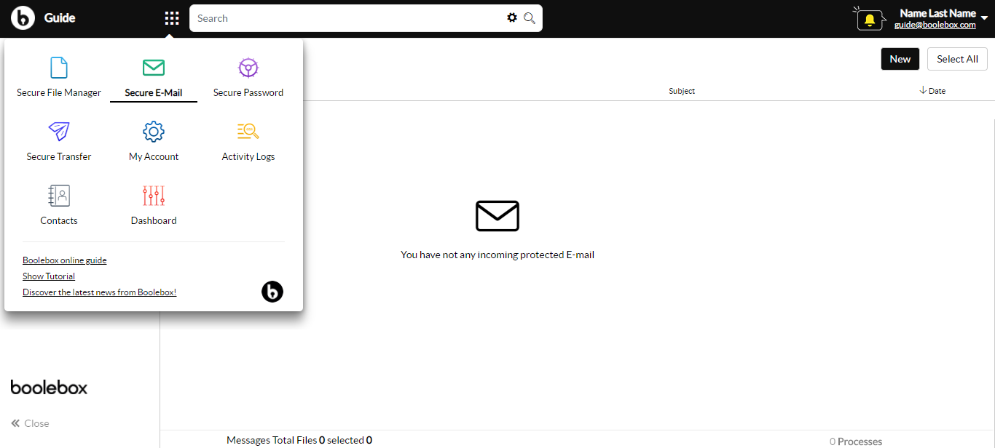Click the 0 Processes status indicator
995x448 pixels.
[x=856, y=441]
